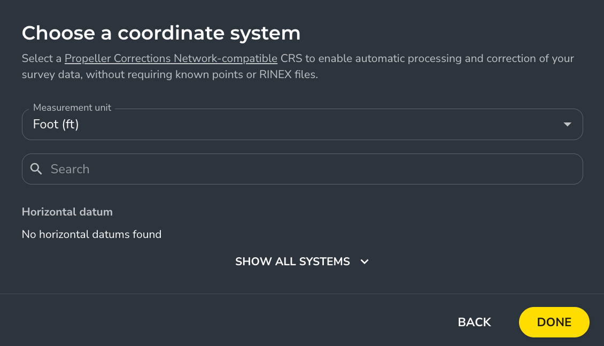Open the Propeller Corrections Network-compatible link
Screen dimensions: 604x346
click(171, 58)
